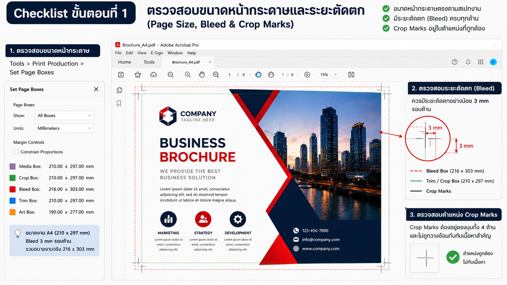This screenshot has width=507, height=285.
Task: Click the orange Art Box color swatch
Action: 12,212
